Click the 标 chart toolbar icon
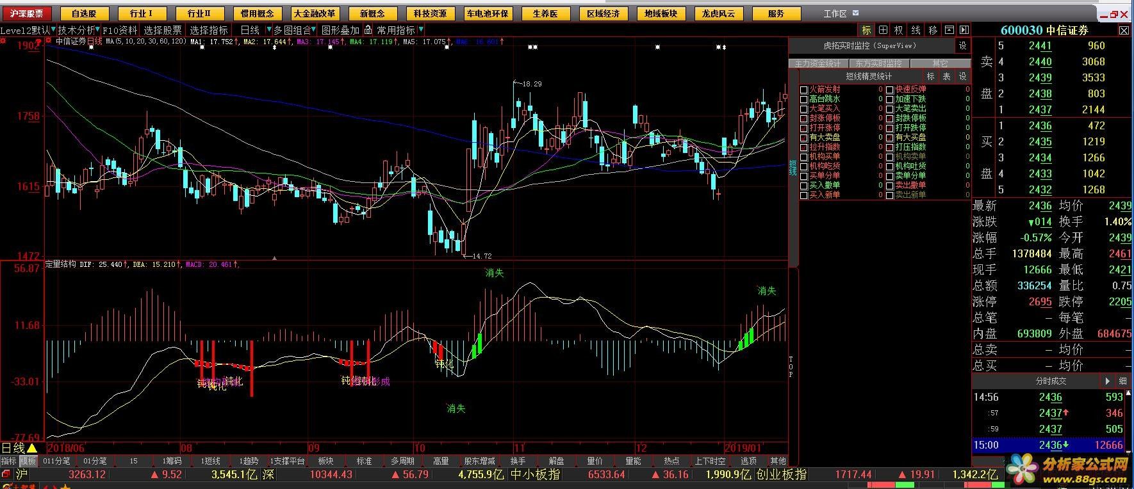 coord(866,30)
